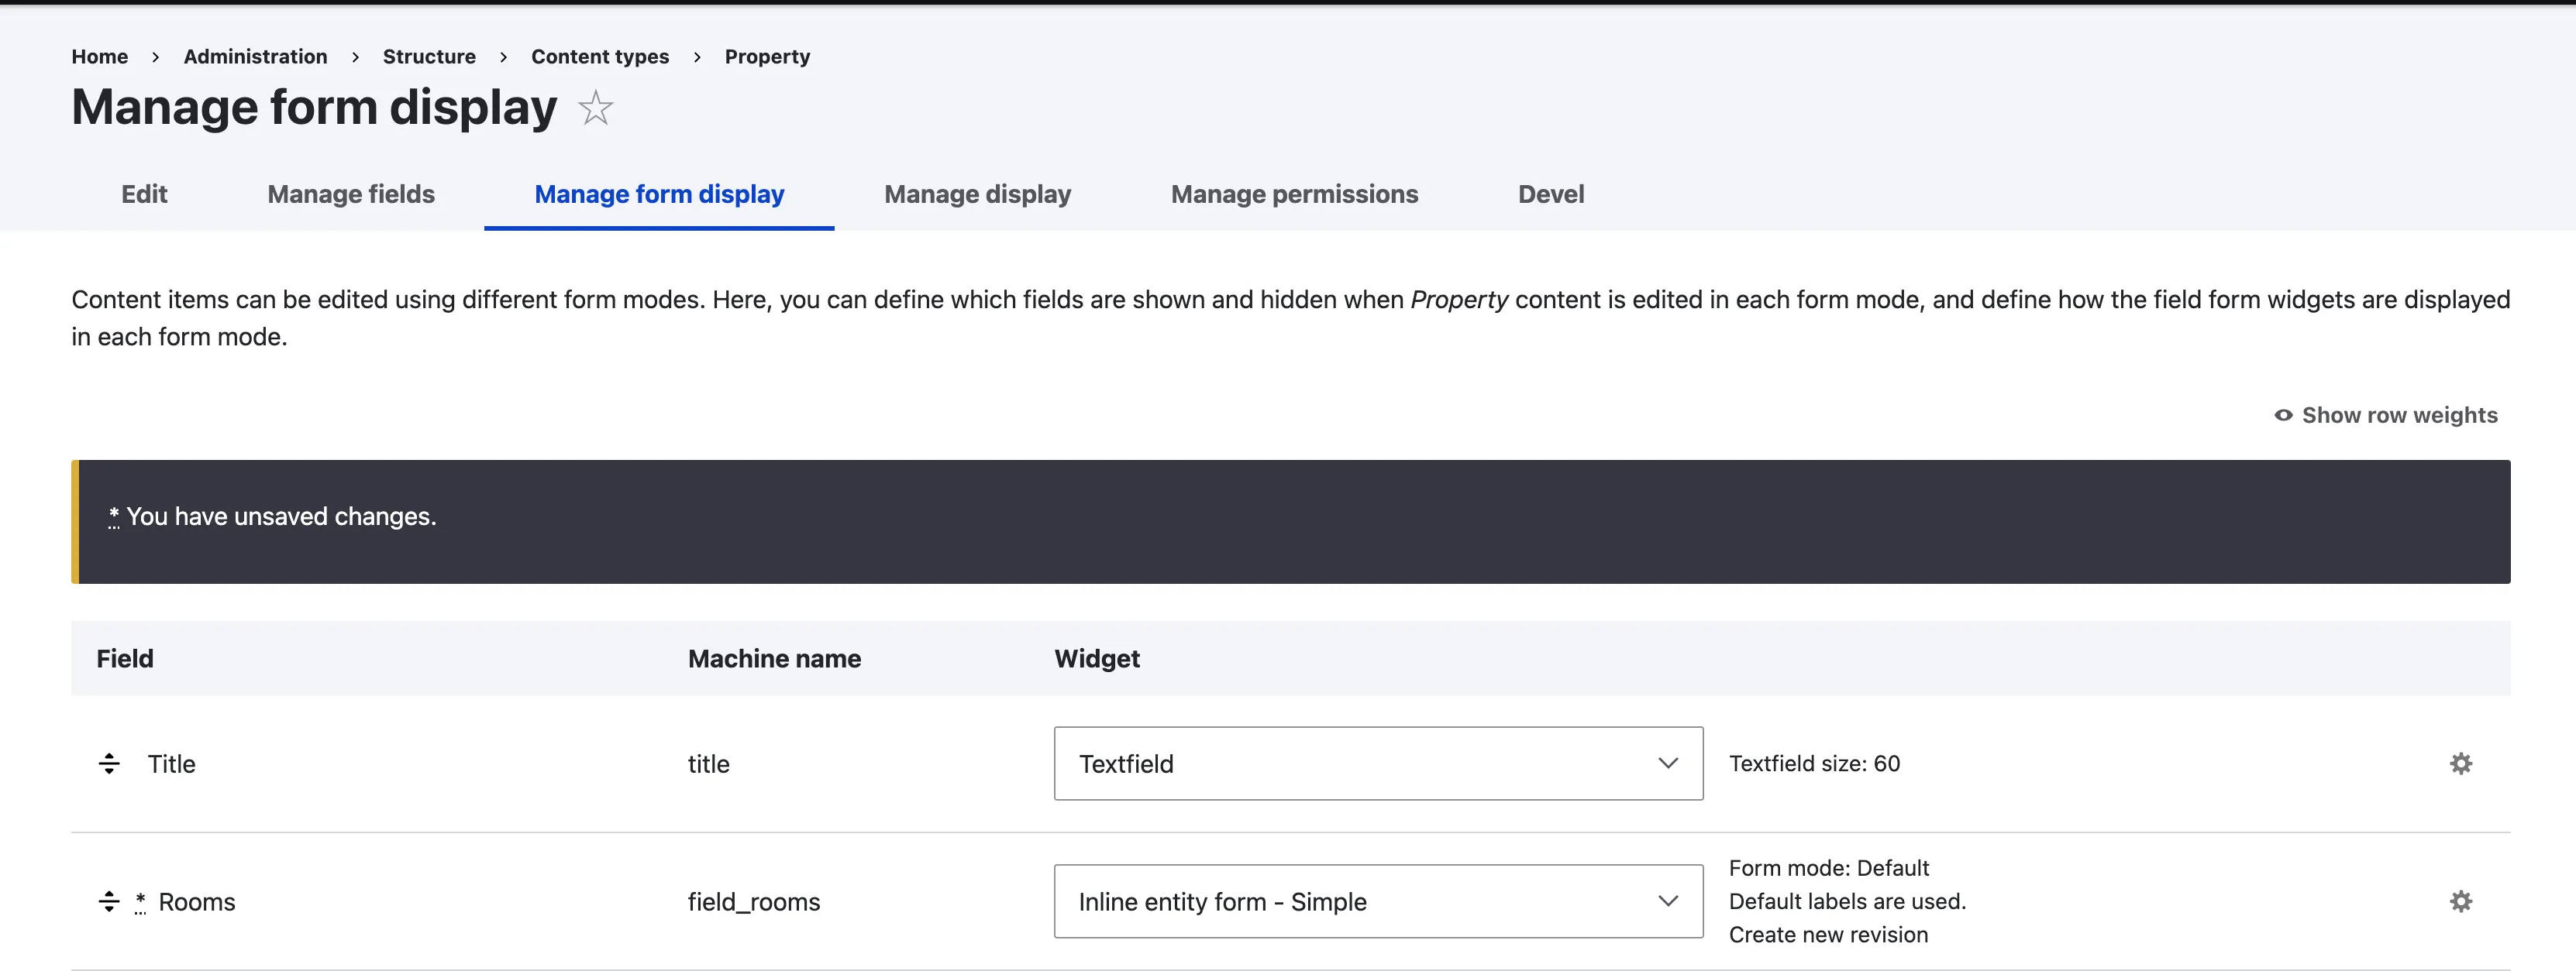Go to the Edit tab

(144, 195)
